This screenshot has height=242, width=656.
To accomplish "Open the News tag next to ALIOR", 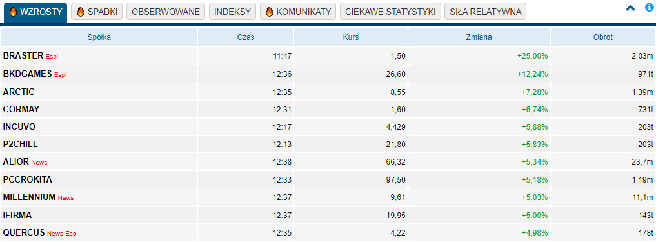I will 39,163.
